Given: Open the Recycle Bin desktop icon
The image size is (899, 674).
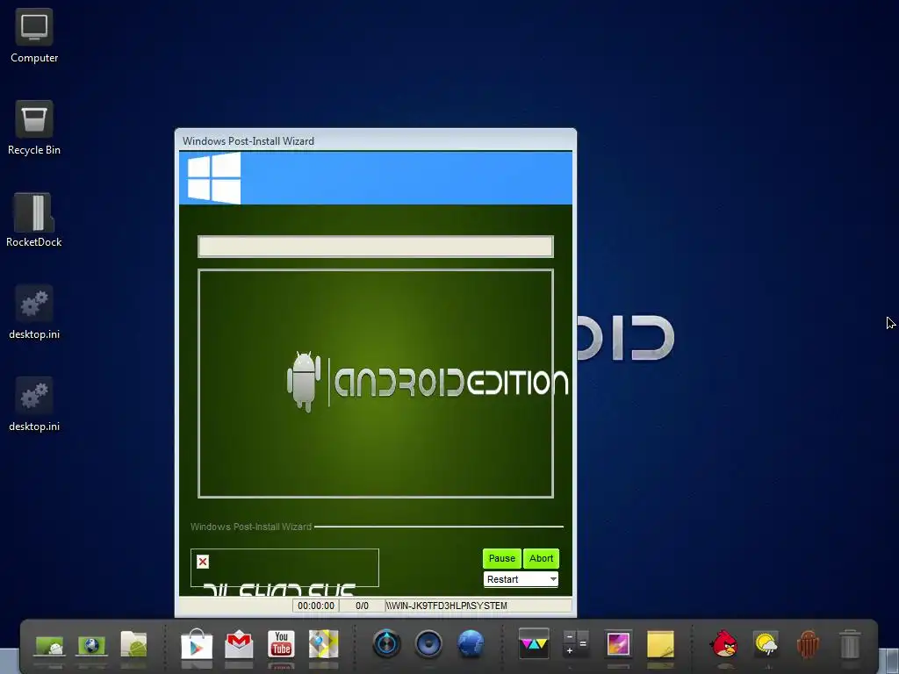Looking at the screenshot, I should click(x=34, y=128).
